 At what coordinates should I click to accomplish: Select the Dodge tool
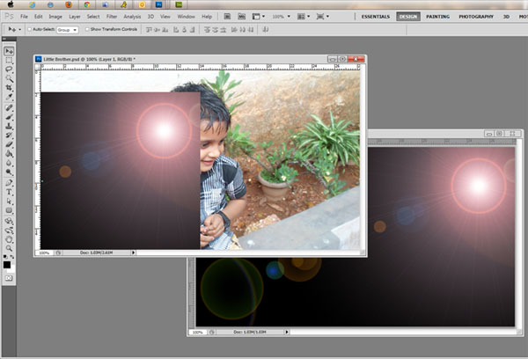(x=9, y=172)
